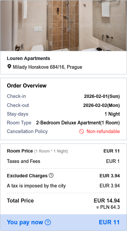Click the map pin location icon

click(9, 67)
